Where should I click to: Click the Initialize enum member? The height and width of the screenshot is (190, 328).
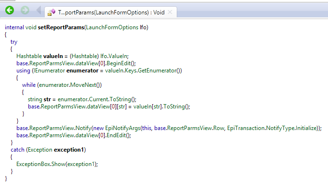[305, 128]
